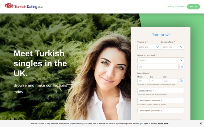The image size is (204, 127).
Task: Click the Month (mm) birth field
Action: click(x=143, y=81)
